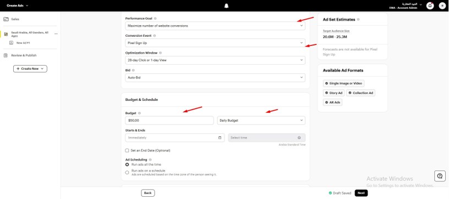The width and height of the screenshot is (449, 199).
Task: Open the Optimization Window dropdown
Action: (x=215, y=60)
